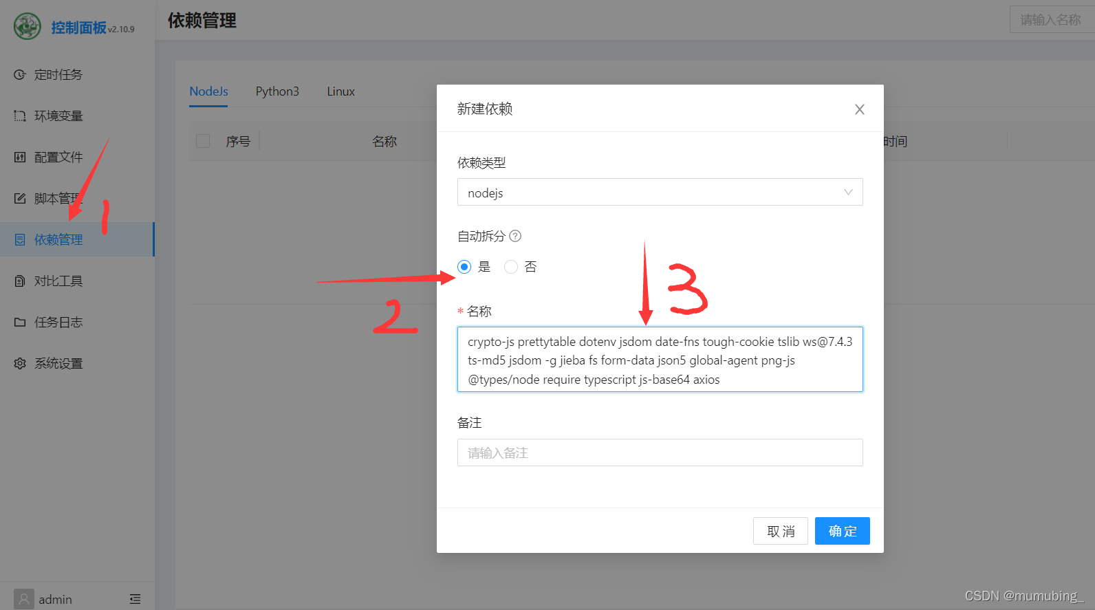Select the 否 radio button
The image size is (1095, 610).
pyautogui.click(x=511, y=267)
